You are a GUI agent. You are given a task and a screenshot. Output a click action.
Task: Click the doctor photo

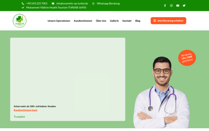coord(162,93)
